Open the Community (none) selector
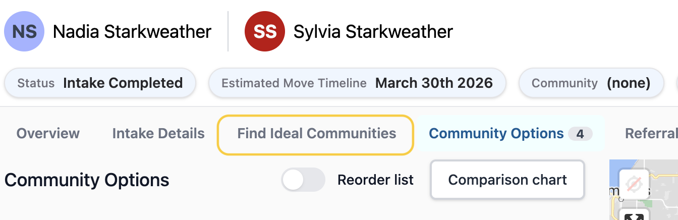This screenshot has height=220, width=678. (x=591, y=83)
